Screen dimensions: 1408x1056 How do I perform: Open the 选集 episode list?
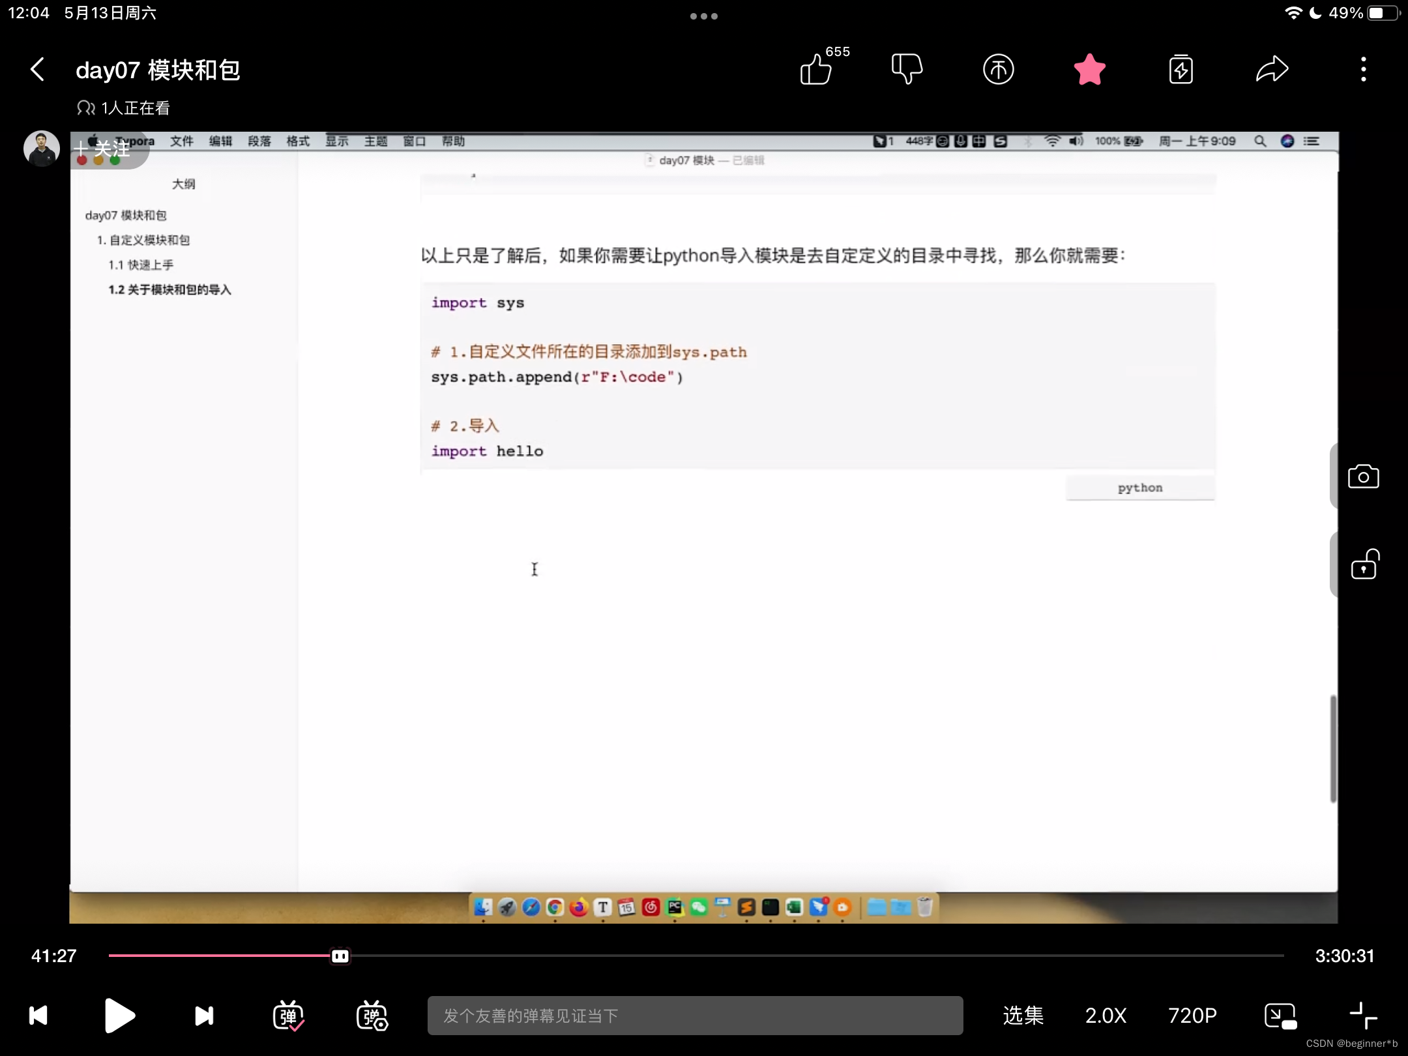click(x=1023, y=1016)
